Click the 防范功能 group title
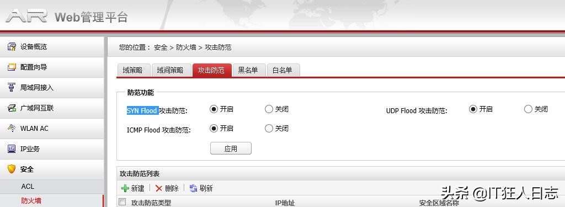Screen dimensions: 565x207 [x=141, y=93]
